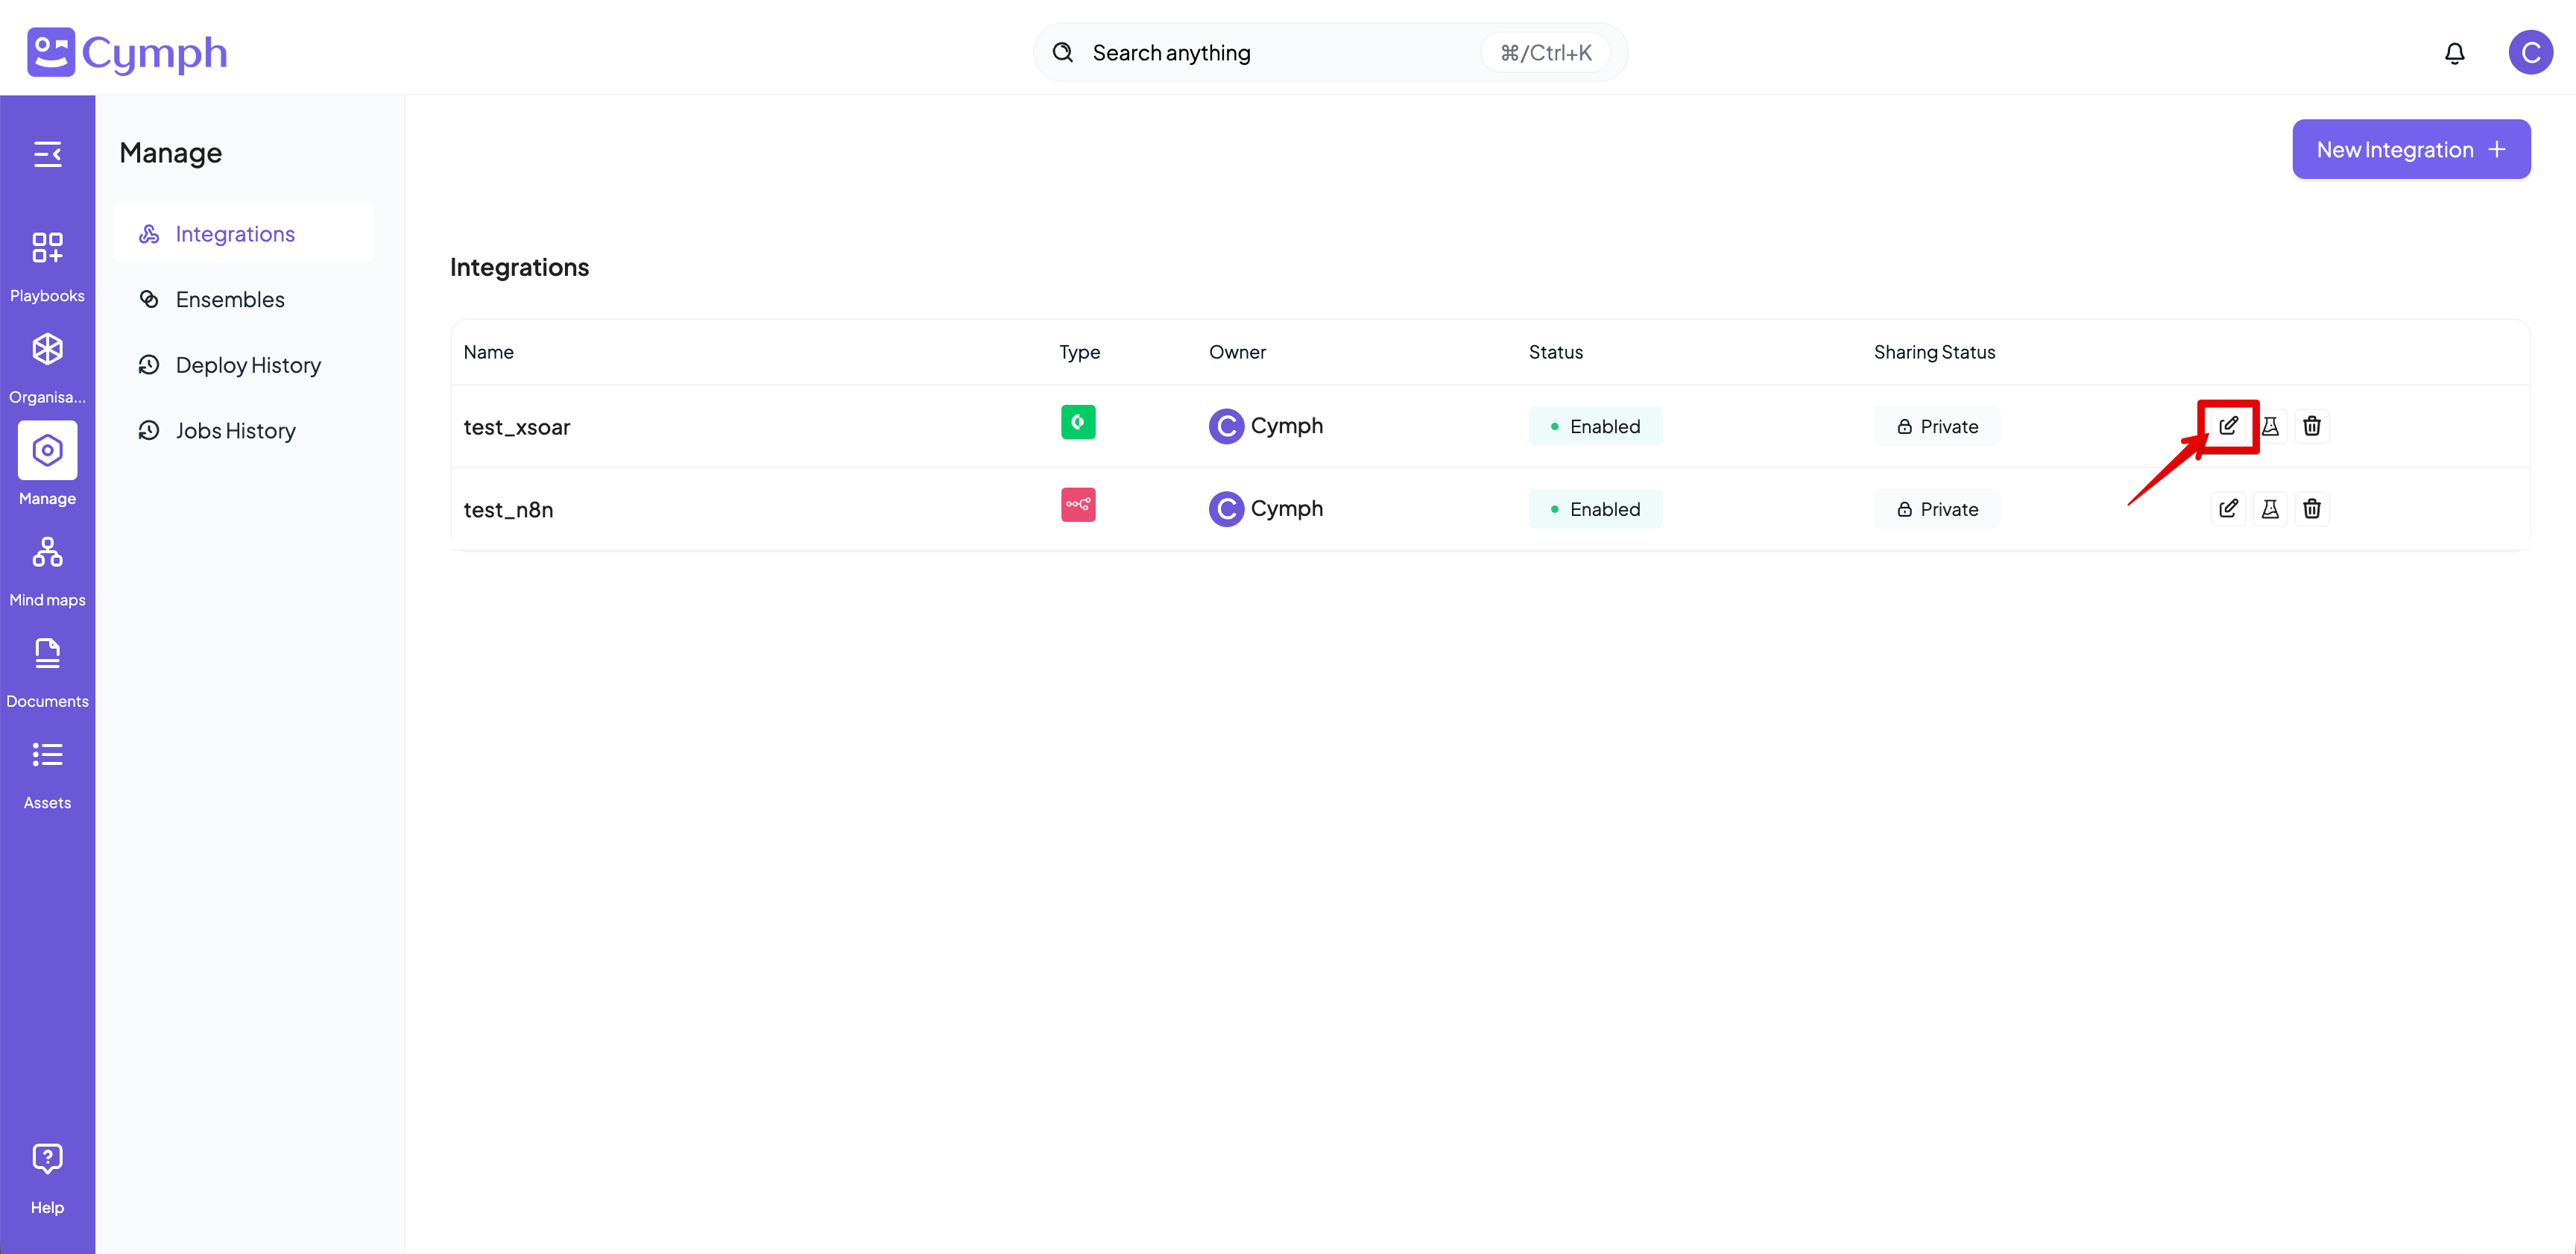Delete the test_xsoar integration

tap(2312, 425)
